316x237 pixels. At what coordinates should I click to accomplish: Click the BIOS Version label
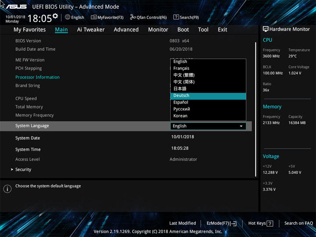click(28, 41)
